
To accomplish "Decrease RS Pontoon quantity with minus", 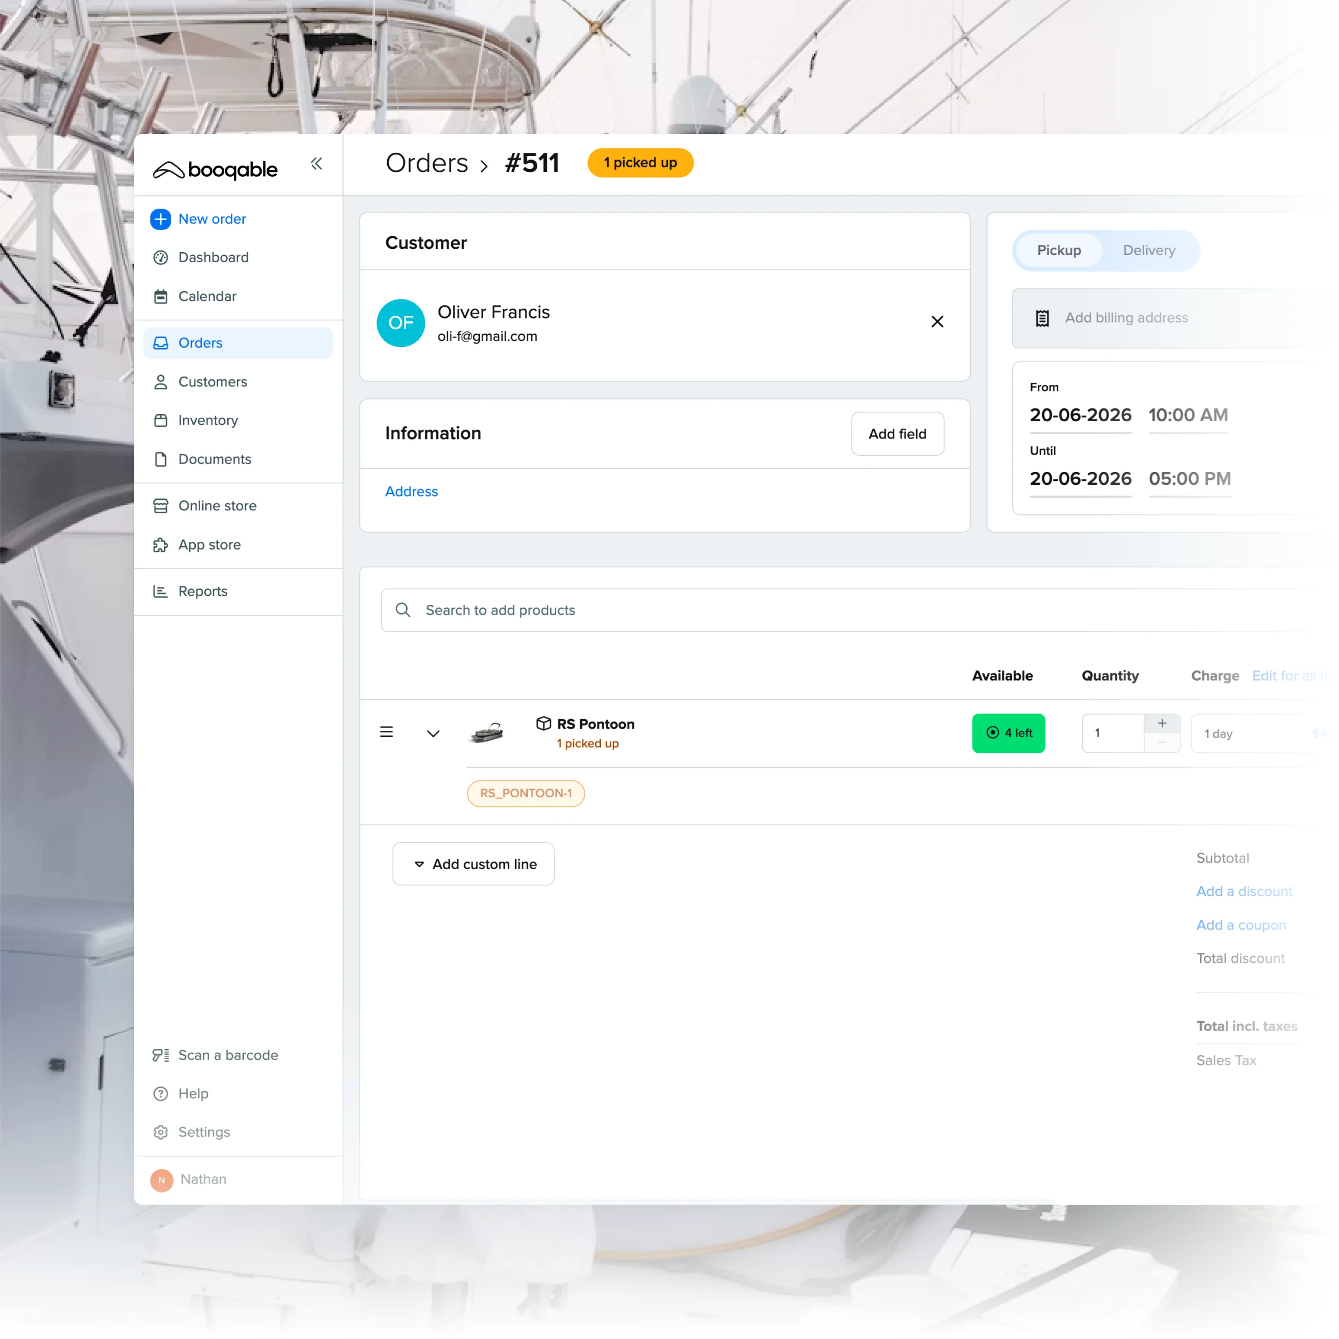I will coord(1162,743).
